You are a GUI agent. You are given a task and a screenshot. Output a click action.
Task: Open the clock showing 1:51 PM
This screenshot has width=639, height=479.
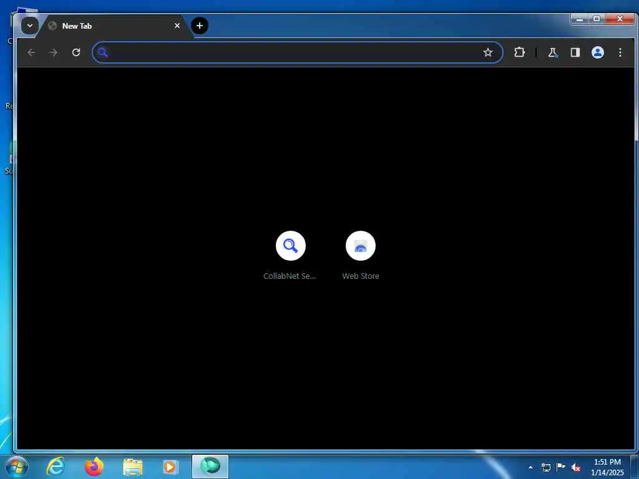click(x=607, y=467)
